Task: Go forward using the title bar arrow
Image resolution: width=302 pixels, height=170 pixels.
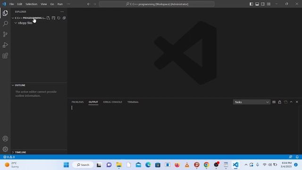Action: 94,4
